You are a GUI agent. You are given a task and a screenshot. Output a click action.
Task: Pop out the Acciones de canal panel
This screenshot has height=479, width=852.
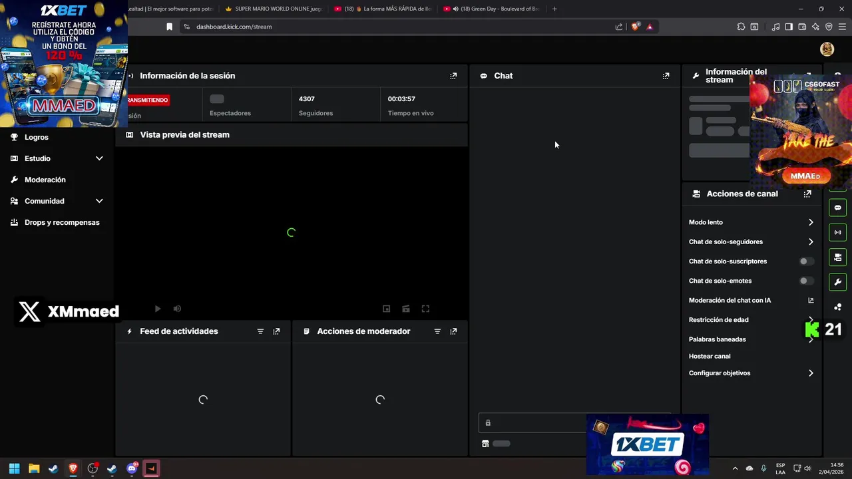pyautogui.click(x=807, y=194)
